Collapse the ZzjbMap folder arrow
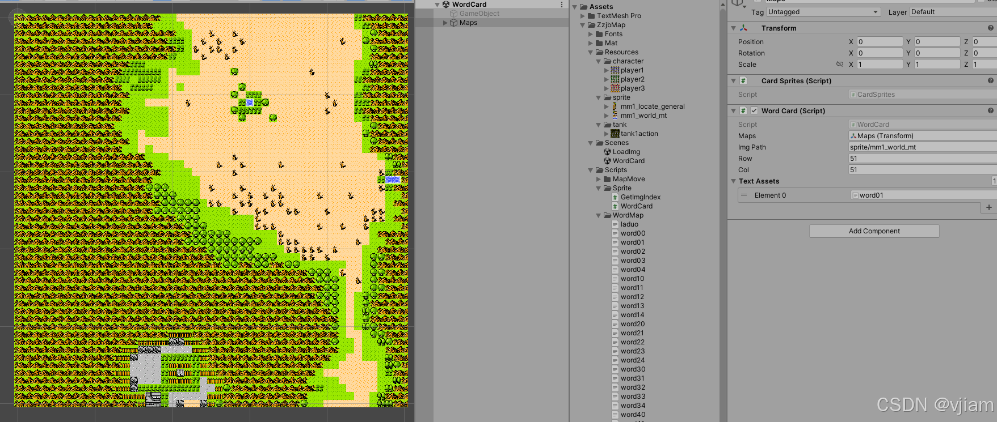Screen dimensions: 997x422 tap(583, 25)
